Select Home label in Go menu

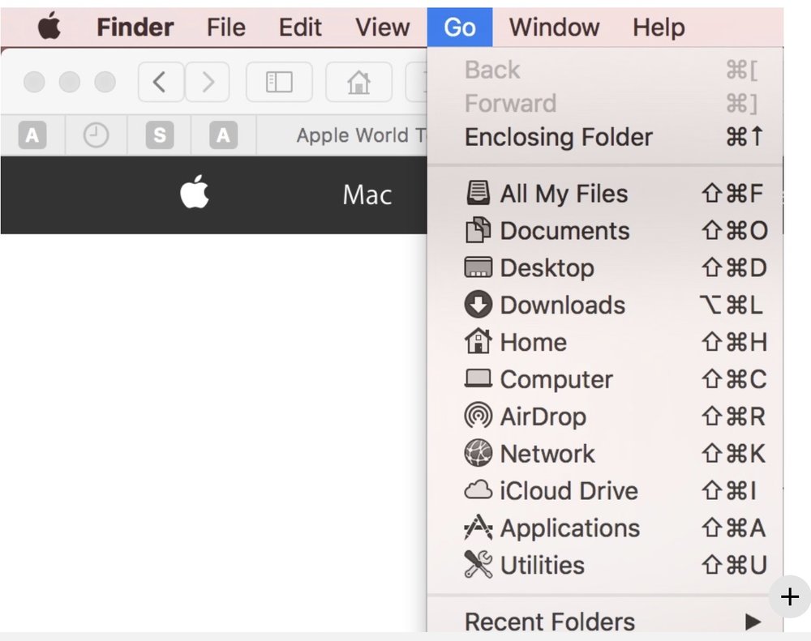pos(534,342)
